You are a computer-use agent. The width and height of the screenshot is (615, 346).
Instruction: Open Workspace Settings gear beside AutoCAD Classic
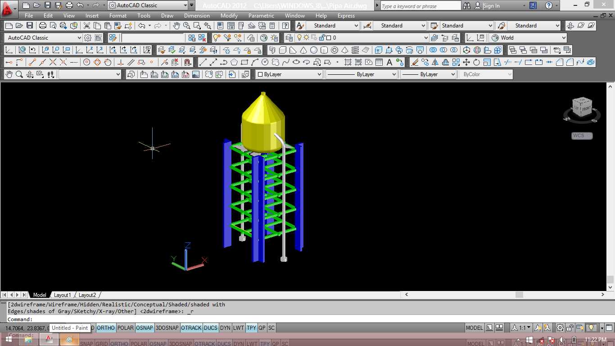click(88, 38)
